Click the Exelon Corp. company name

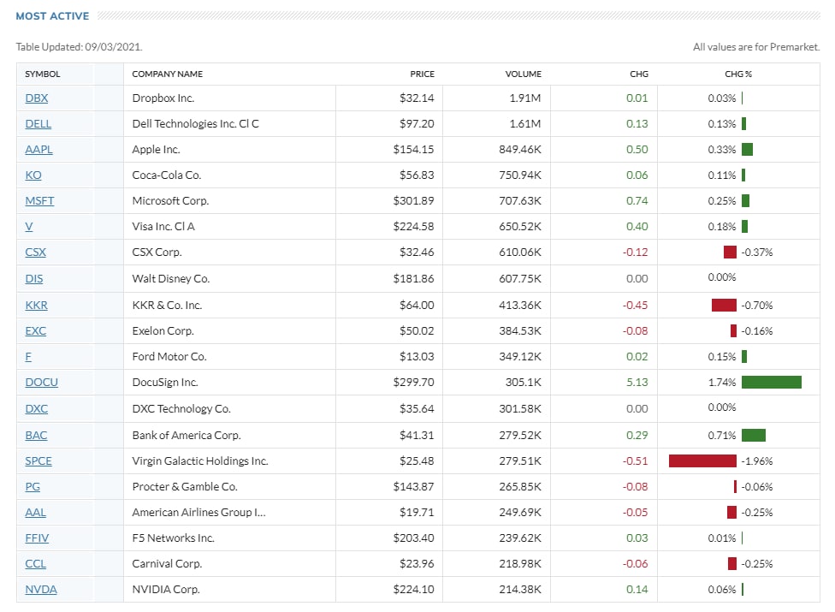[163, 330]
